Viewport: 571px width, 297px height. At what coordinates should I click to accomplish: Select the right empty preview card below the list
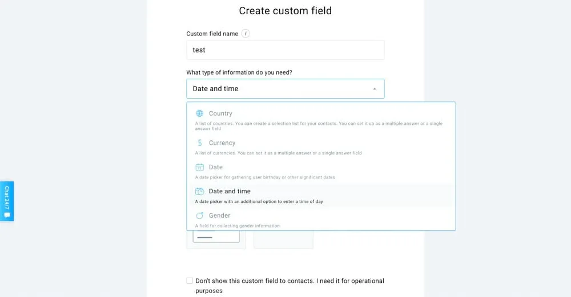tap(283, 239)
